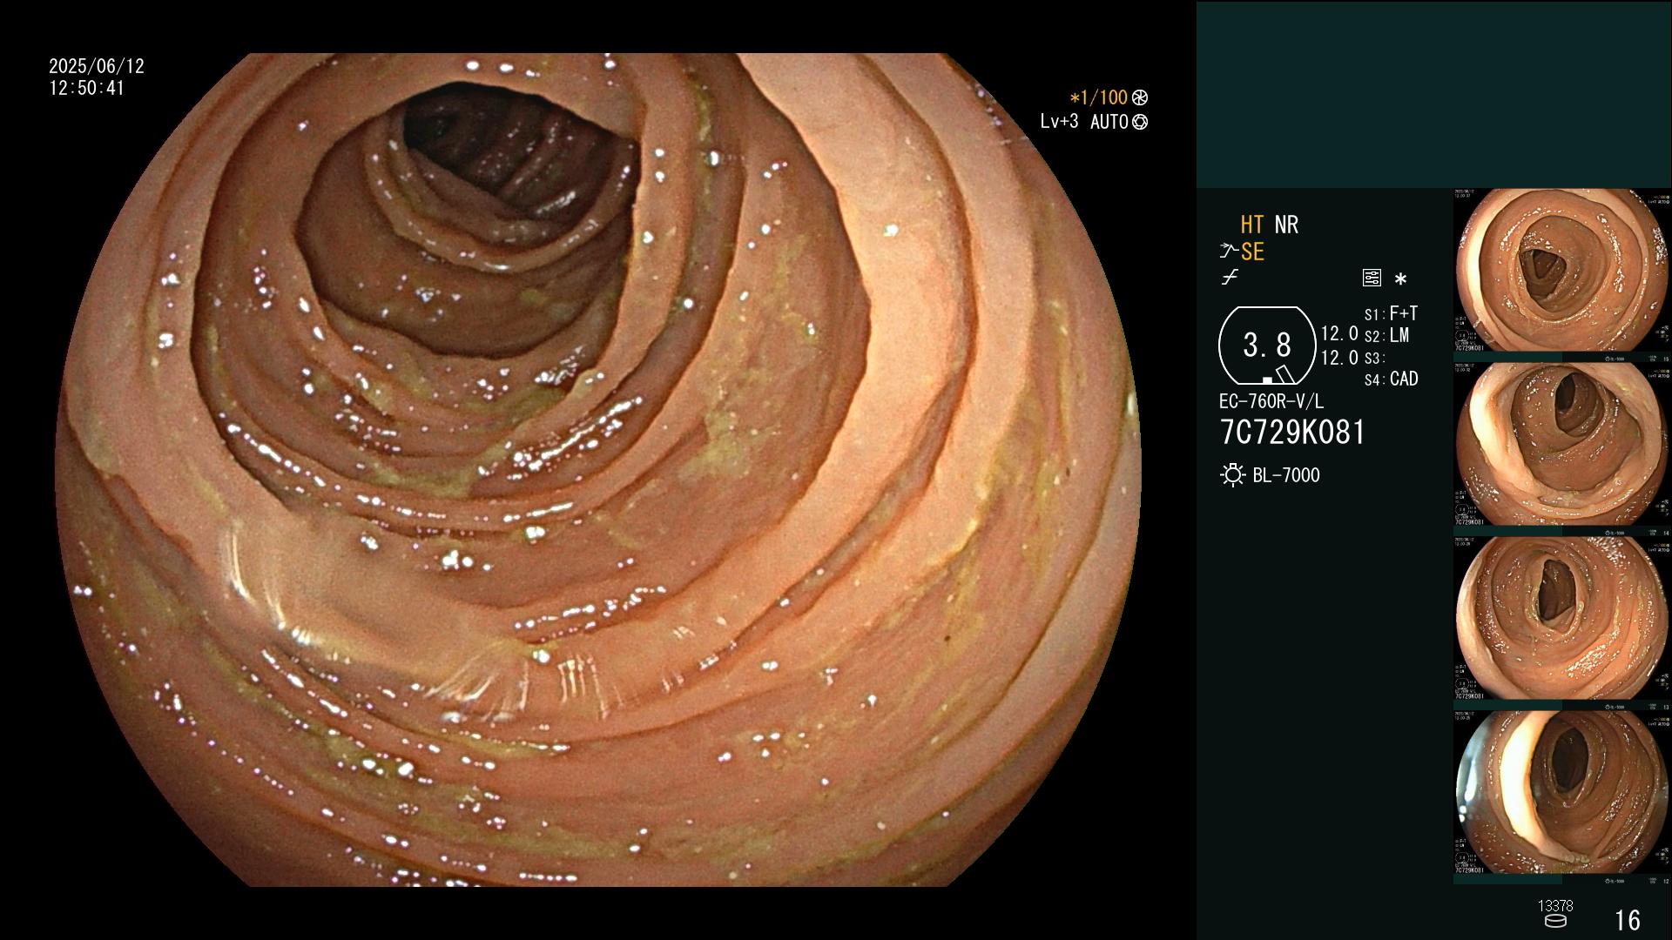The width and height of the screenshot is (1672, 940).
Task: Click the tone curve icon below SE
Action: tap(1230, 278)
